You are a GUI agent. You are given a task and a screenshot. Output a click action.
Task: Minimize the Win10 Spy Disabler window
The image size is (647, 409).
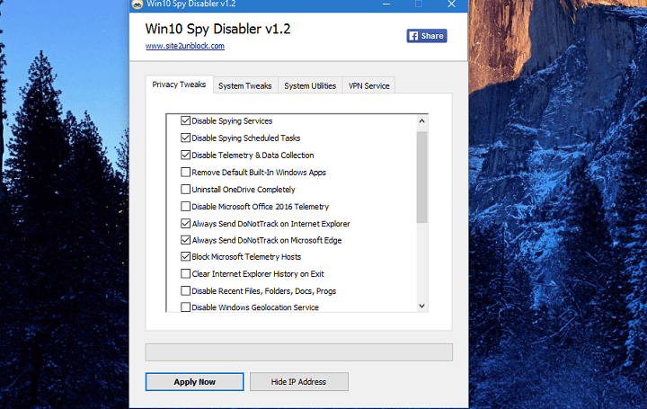(386, 4)
